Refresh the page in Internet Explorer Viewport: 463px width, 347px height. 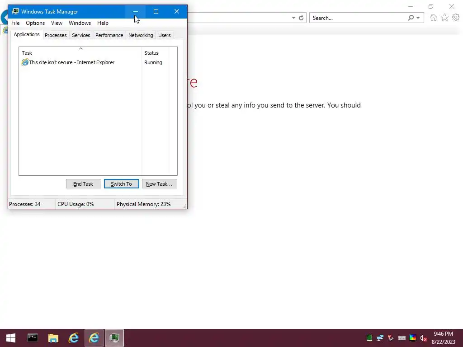click(x=301, y=18)
